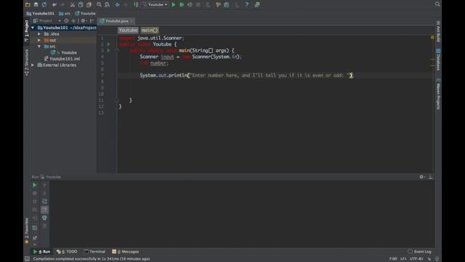Toggle the Maven Projects side panel
The width and height of the screenshot is (465, 262).
[x=438, y=94]
